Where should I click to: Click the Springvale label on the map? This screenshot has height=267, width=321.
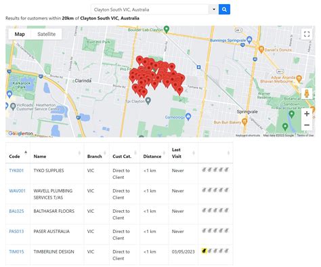point(247,112)
